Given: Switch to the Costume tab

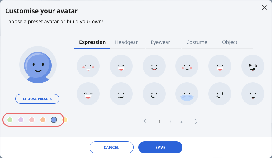Looking at the screenshot, I should 197,42.
